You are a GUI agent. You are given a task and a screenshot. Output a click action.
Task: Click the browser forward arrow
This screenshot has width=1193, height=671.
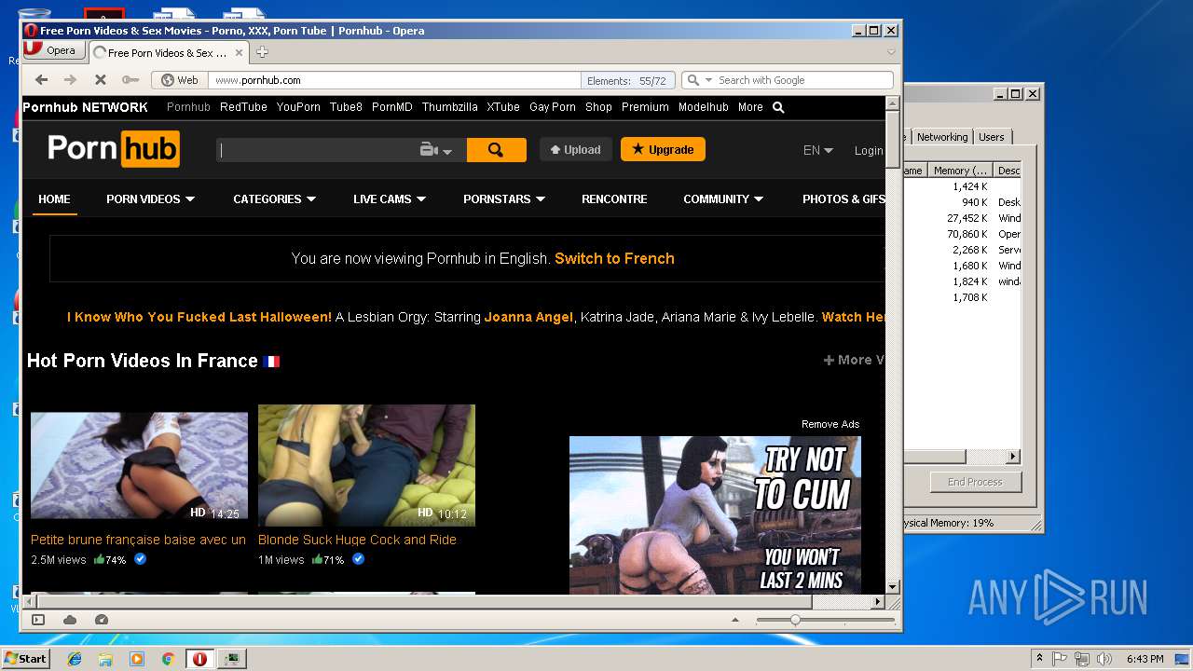click(70, 80)
